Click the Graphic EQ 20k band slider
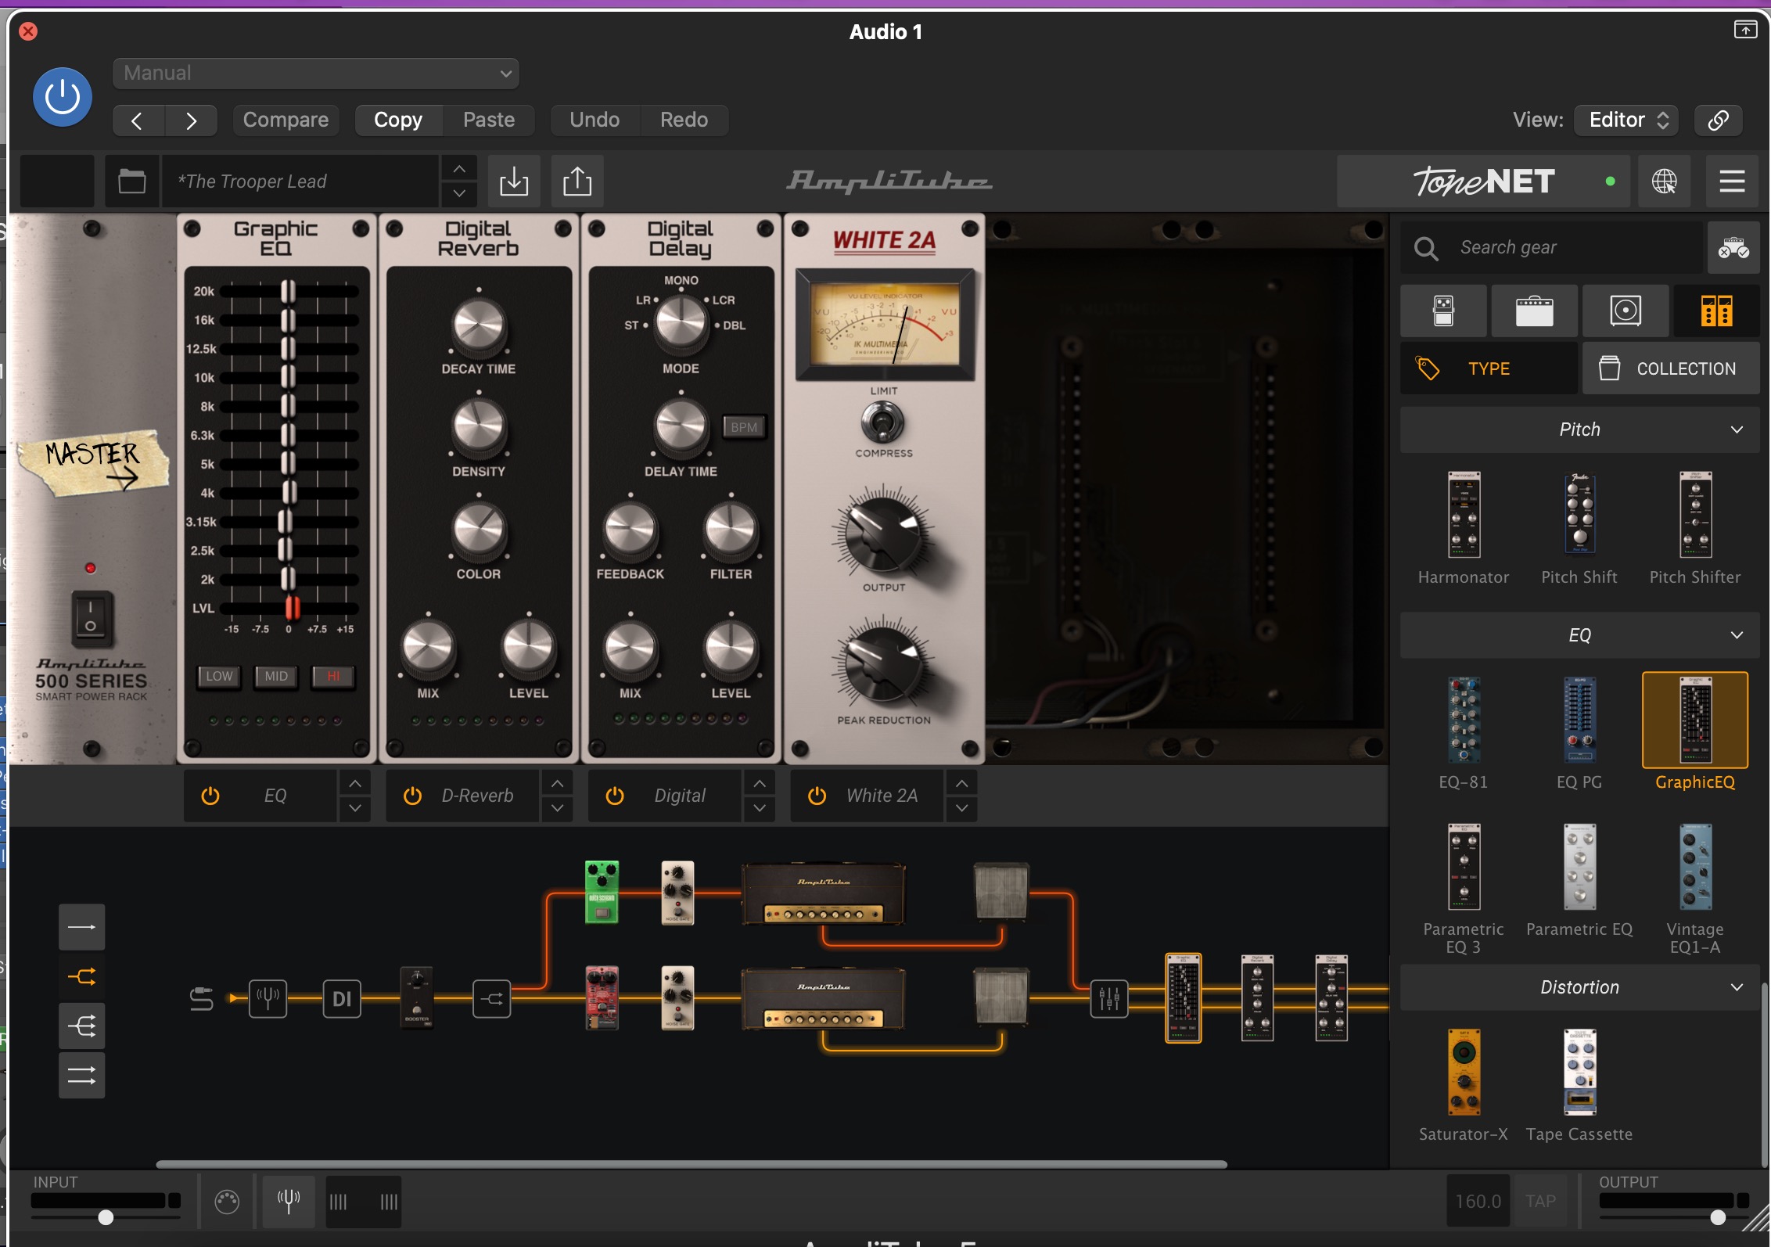 288,291
